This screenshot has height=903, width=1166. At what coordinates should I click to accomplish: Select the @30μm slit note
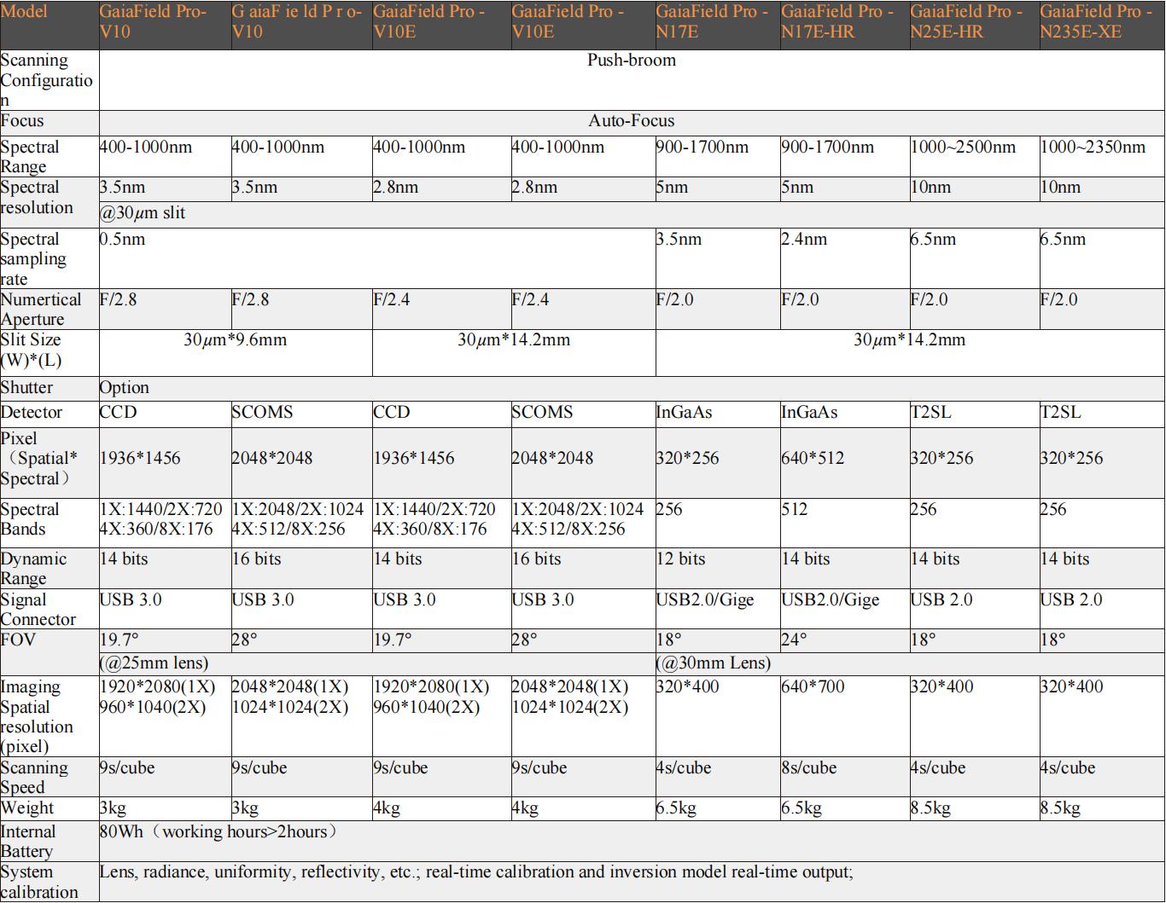click(143, 213)
